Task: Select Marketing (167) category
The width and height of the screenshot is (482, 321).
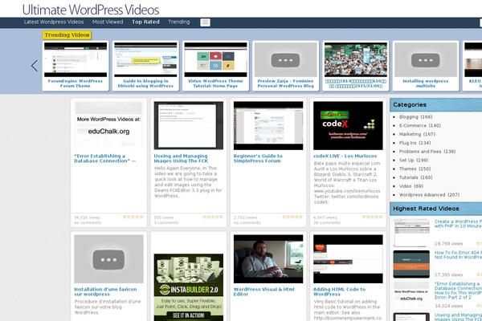Action: pyautogui.click(x=417, y=134)
